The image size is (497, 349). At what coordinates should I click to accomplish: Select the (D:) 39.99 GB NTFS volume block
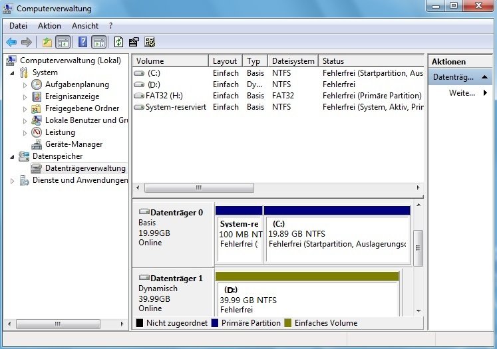[x=307, y=294]
